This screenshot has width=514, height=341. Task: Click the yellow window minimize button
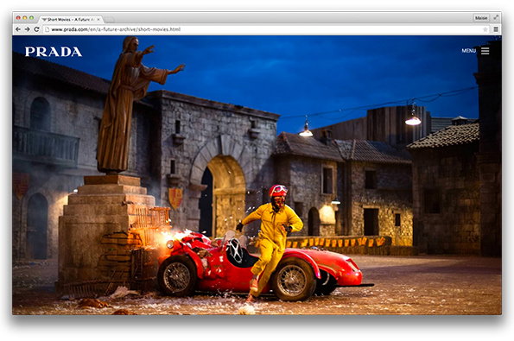25,17
